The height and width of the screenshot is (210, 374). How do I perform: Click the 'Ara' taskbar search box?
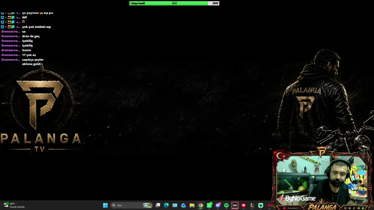[x=132, y=205]
